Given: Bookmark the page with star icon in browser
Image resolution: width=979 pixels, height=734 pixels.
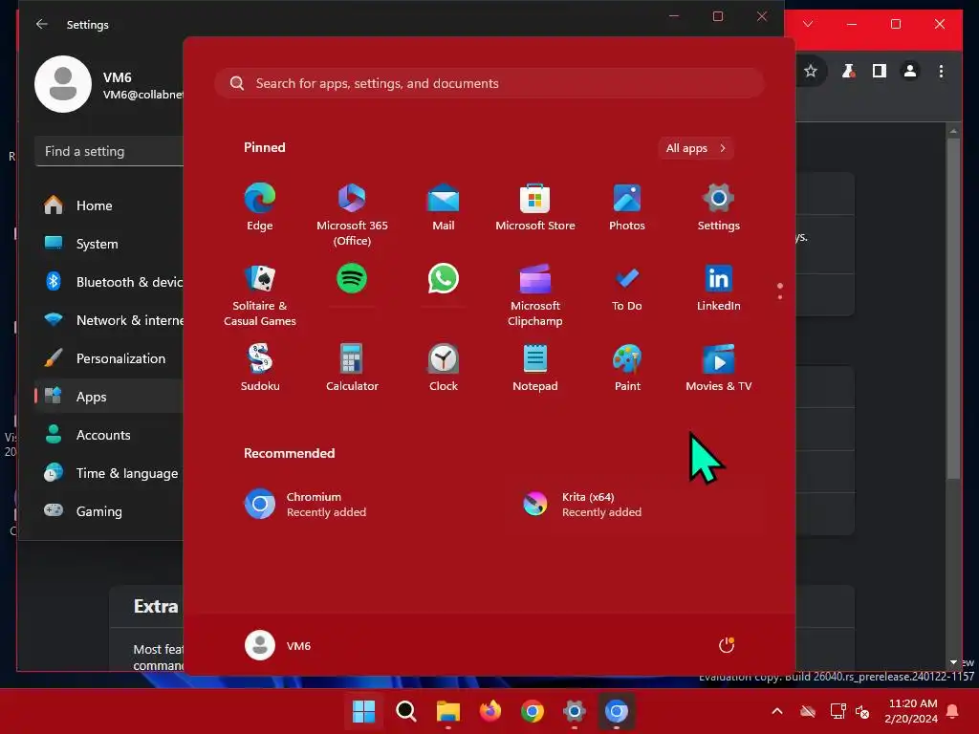Looking at the screenshot, I should (811, 71).
